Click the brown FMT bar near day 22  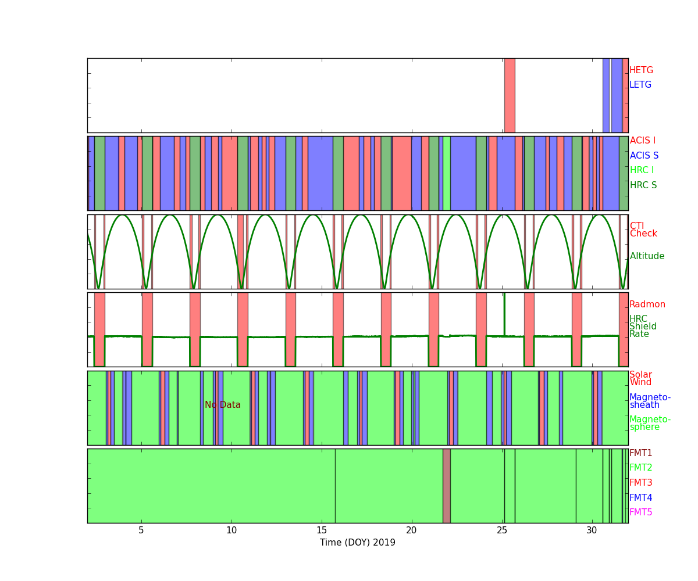pyautogui.click(x=446, y=486)
